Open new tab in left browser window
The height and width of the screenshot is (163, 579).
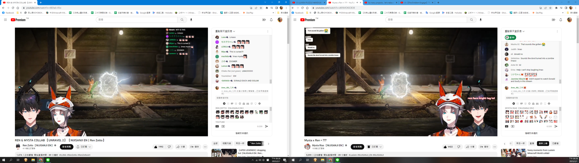click(x=41, y=3)
